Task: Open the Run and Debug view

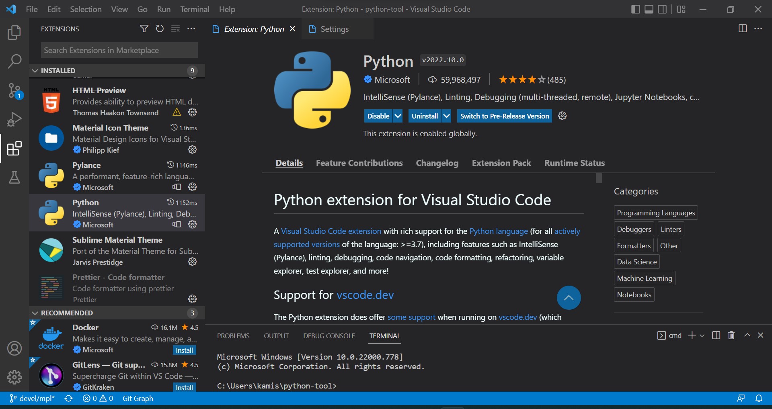Action: (15, 119)
